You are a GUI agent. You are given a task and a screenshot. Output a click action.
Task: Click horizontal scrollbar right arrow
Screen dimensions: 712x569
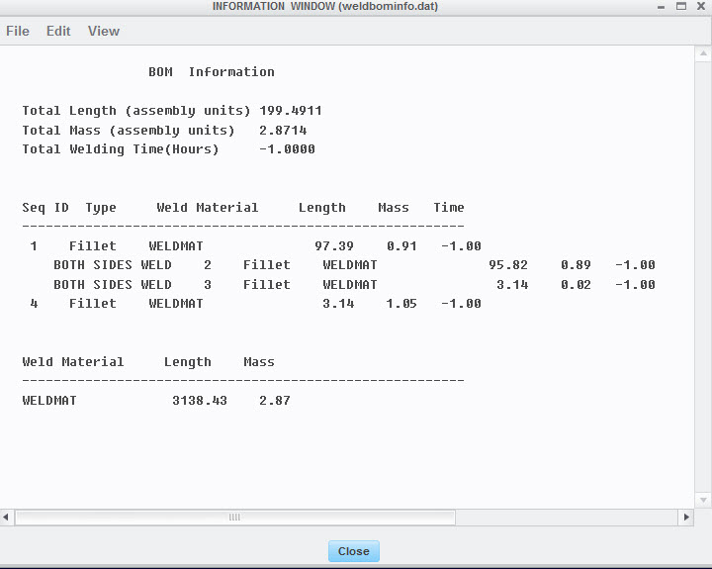pos(686,517)
